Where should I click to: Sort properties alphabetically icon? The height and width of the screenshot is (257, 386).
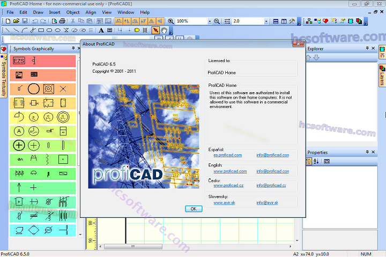(316, 161)
